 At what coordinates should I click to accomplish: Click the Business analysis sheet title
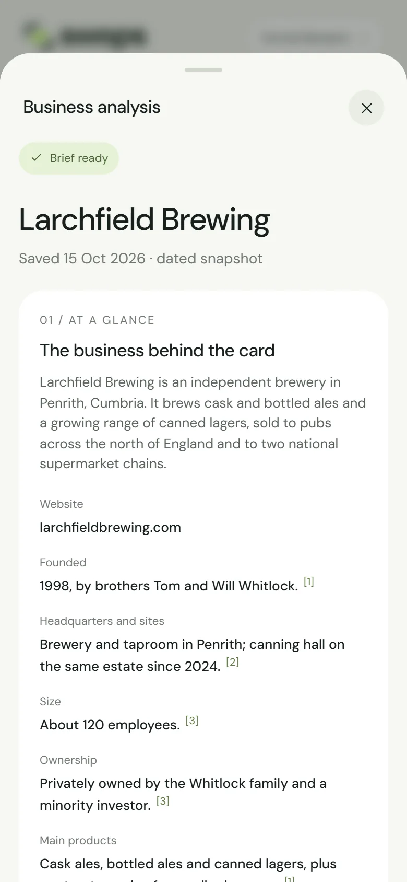tap(92, 107)
